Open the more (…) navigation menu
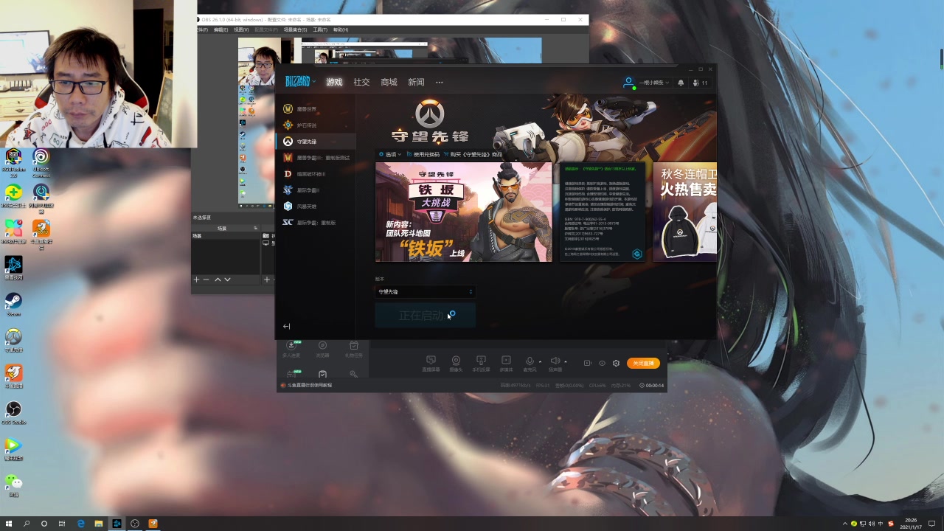 (439, 82)
